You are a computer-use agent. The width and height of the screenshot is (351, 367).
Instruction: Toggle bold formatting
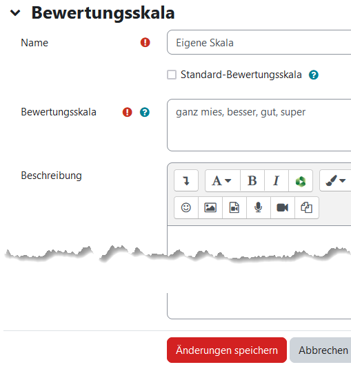click(x=252, y=180)
